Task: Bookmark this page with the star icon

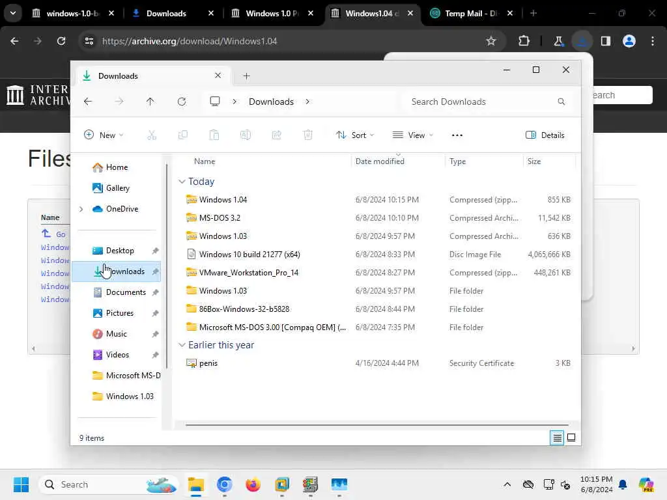Action: (491, 41)
